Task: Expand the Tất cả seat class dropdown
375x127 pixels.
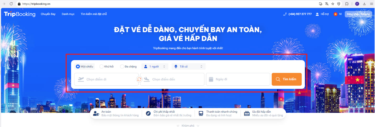Action: click(x=188, y=67)
